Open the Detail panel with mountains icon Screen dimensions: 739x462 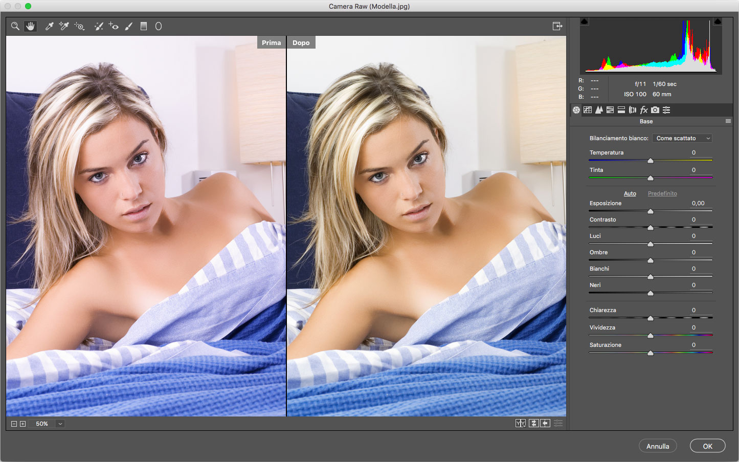coord(599,110)
